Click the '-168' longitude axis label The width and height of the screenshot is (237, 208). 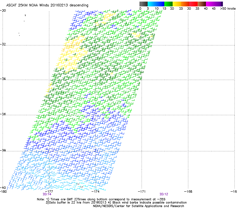pyautogui.click(x=188, y=192)
